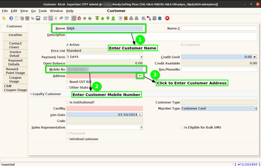Toggle grid view with the table icon
The image size is (261, 166).
pyautogui.click(x=67, y=18)
